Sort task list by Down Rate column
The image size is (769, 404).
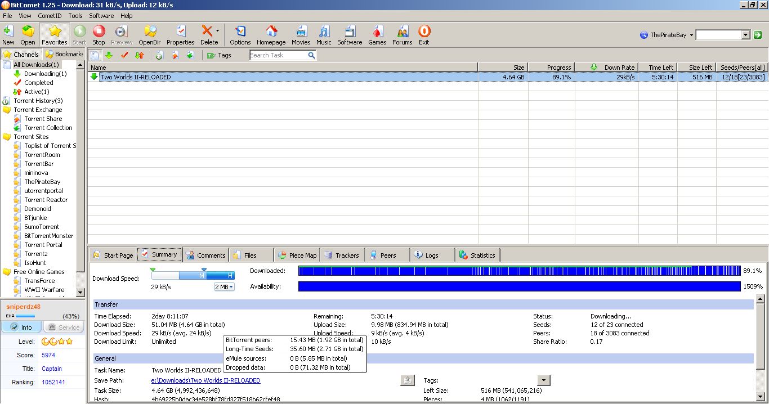click(606, 68)
